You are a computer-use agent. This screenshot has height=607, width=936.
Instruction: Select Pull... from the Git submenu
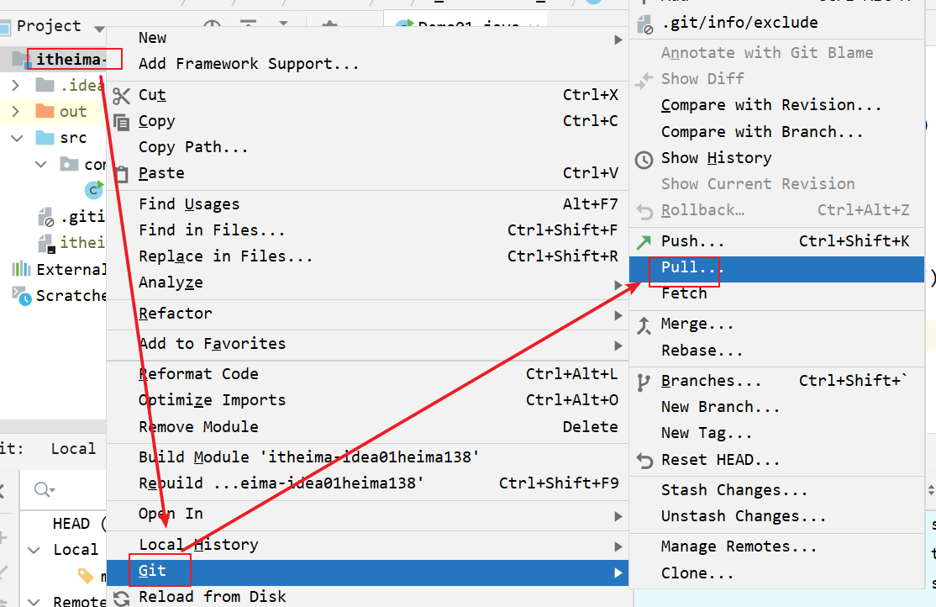pos(691,267)
